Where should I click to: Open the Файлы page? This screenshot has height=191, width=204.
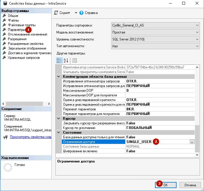point(13,20)
